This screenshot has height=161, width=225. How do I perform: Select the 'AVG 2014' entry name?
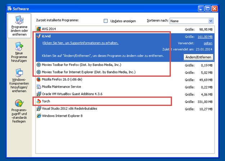[49, 29]
